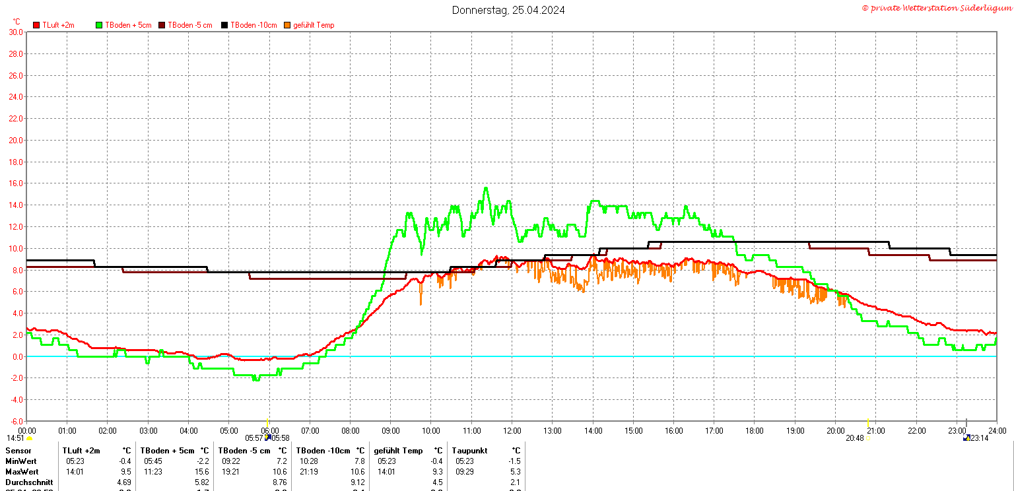Click the yellow sunset marker near 21:00
The height and width of the screenshot is (491, 1014).
coord(867,422)
